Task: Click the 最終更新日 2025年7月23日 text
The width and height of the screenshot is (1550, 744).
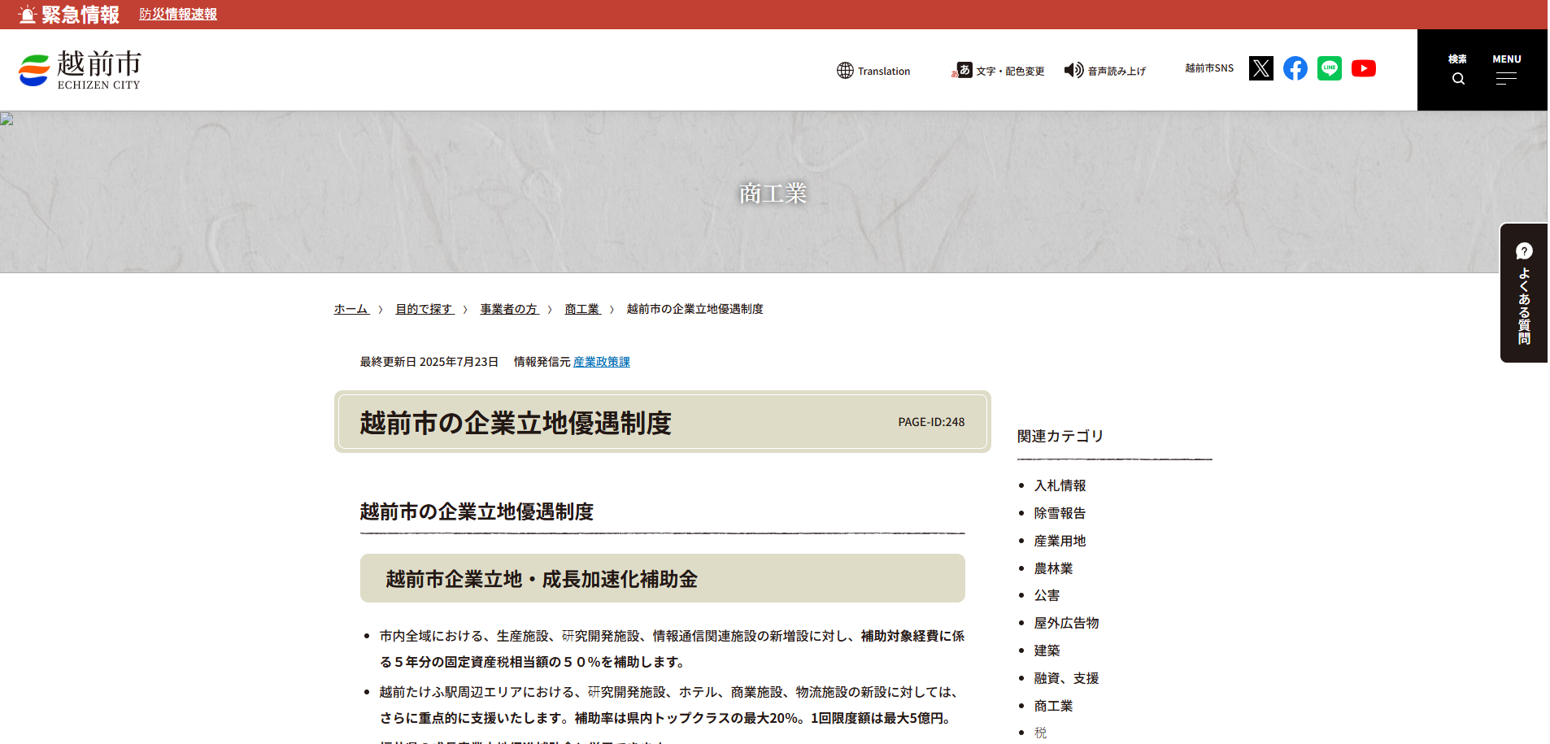Action: click(429, 362)
